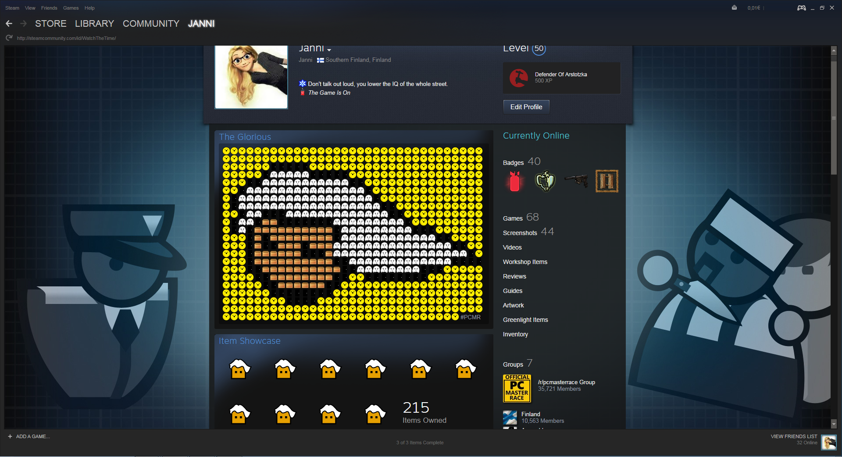
Task: Click the steamcommunity URL address bar
Action: pos(66,38)
